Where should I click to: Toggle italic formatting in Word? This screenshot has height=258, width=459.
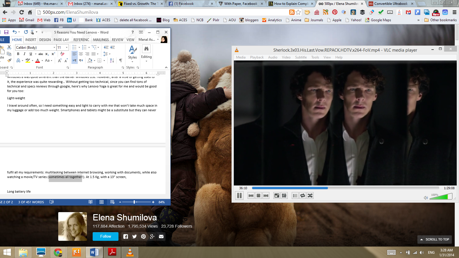[x=24, y=54]
